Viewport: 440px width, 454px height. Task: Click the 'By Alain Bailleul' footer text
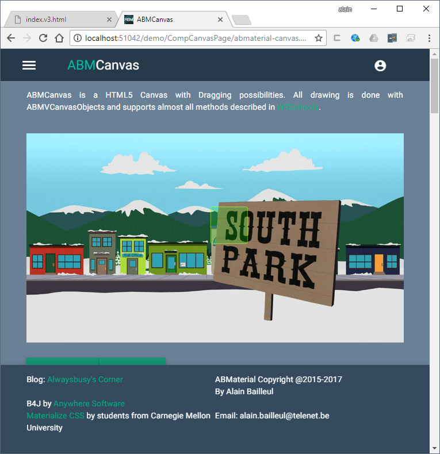click(244, 392)
